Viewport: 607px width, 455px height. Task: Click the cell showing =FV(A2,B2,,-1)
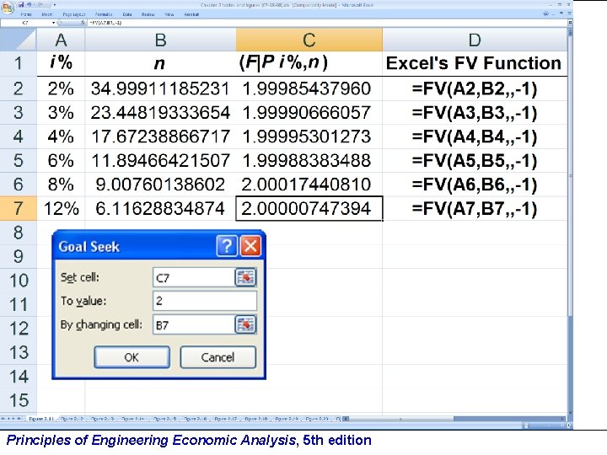pyautogui.click(x=475, y=88)
